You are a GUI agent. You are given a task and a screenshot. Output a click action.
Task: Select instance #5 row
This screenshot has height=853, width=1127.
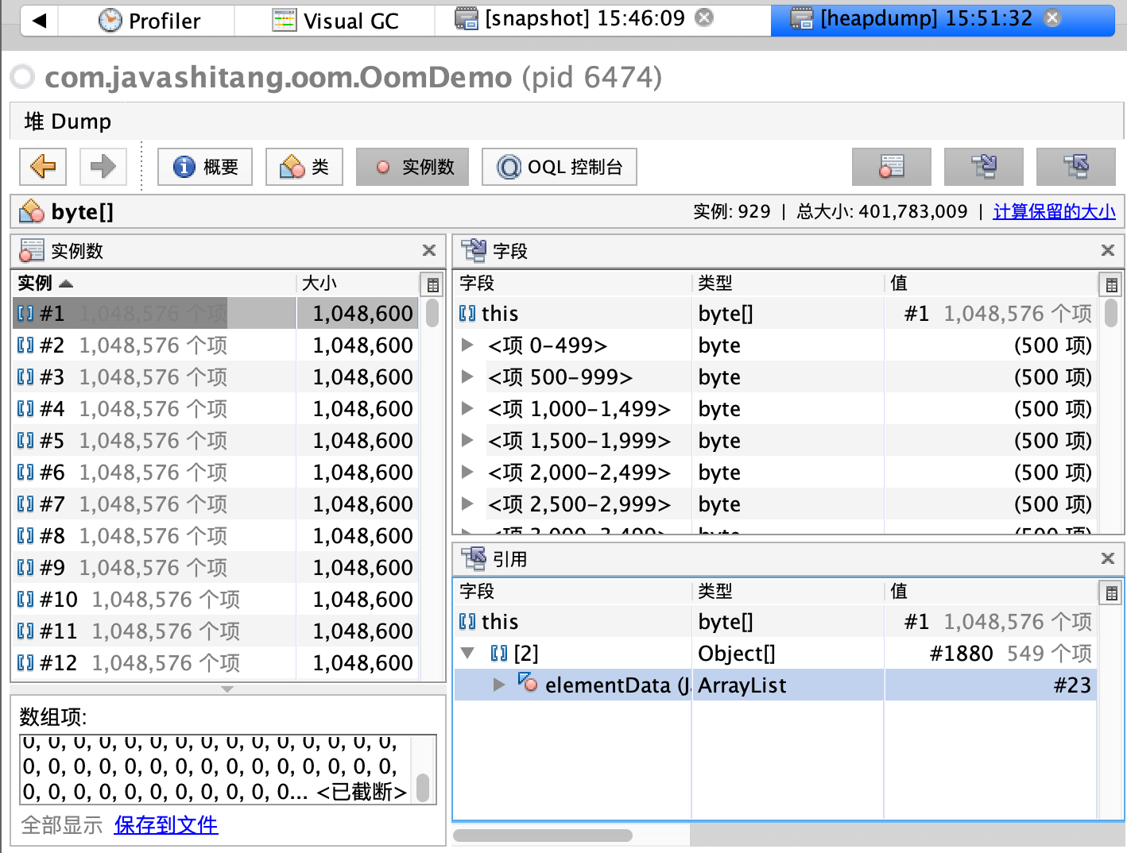[215, 440]
